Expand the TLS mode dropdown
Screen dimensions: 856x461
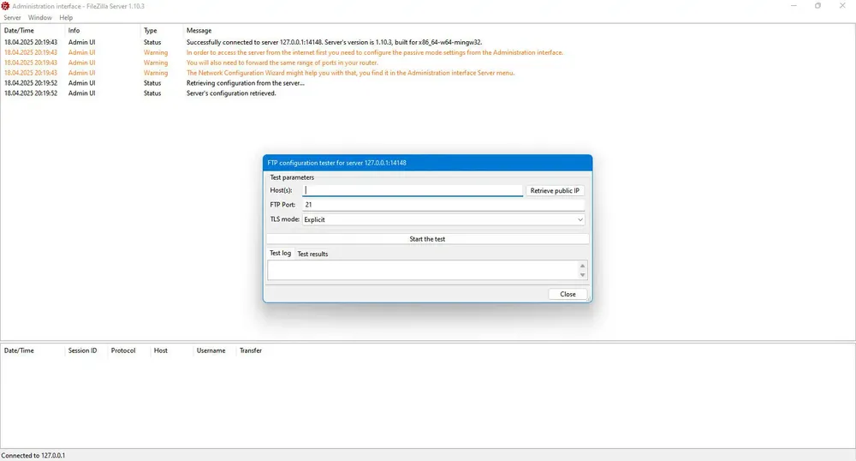pos(443,219)
